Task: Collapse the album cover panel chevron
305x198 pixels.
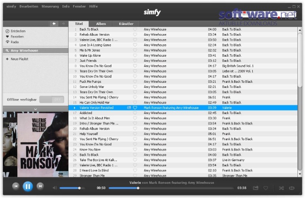Action: point(35,109)
